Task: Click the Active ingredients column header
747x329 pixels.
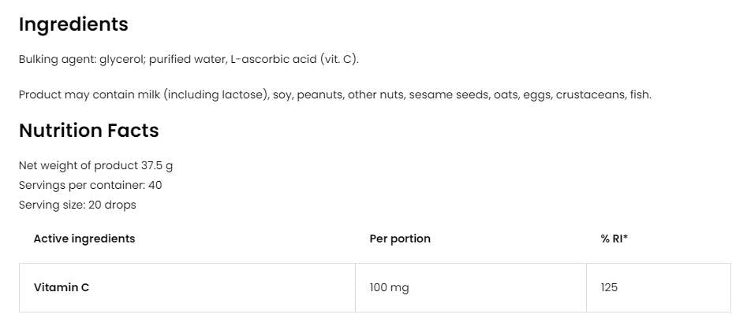Action: [x=84, y=238]
